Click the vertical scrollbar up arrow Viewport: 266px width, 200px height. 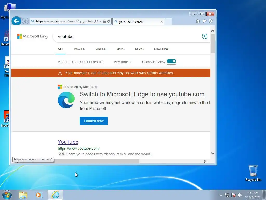click(x=212, y=31)
